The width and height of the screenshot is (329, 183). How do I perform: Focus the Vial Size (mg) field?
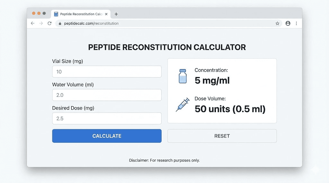(x=107, y=72)
